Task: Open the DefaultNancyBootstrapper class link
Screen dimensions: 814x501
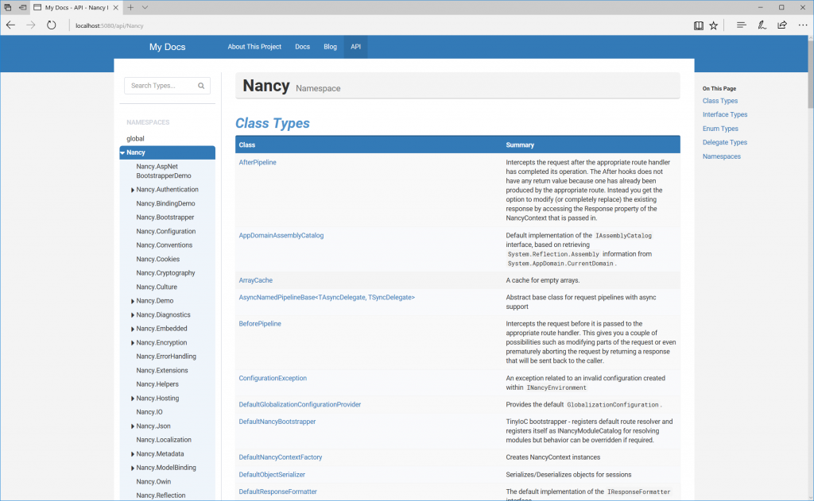Action: 277,422
